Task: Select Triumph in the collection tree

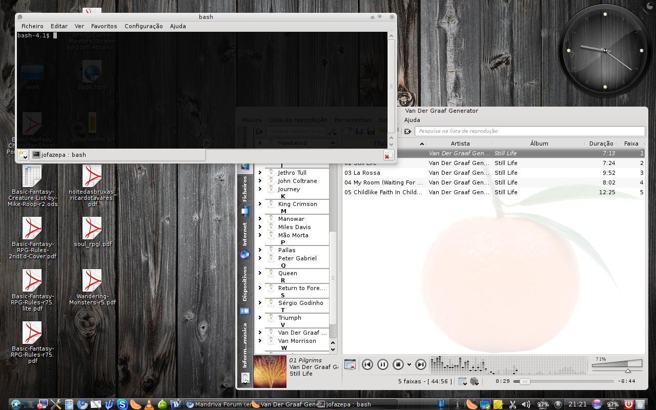Action: 290,318
